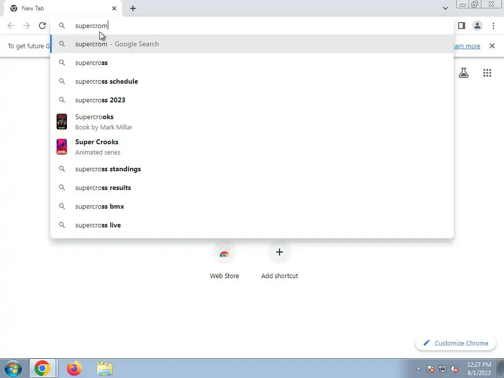
Task: Pick 'supercross bmx' suggestion
Action: pos(252,206)
